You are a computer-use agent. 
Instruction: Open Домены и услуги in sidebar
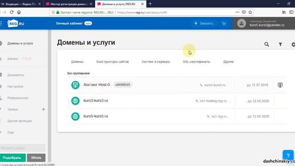click(20, 43)
